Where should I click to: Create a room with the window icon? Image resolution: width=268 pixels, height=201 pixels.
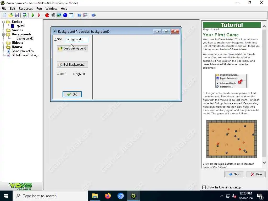coord(71,15)
